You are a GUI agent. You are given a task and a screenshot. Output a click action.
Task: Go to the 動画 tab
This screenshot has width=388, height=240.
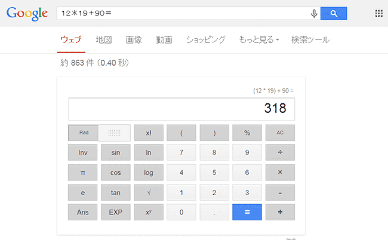pos(164,39)
